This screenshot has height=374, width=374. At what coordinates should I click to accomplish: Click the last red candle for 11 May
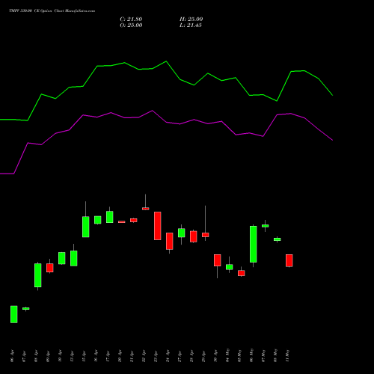click(289, 260)
